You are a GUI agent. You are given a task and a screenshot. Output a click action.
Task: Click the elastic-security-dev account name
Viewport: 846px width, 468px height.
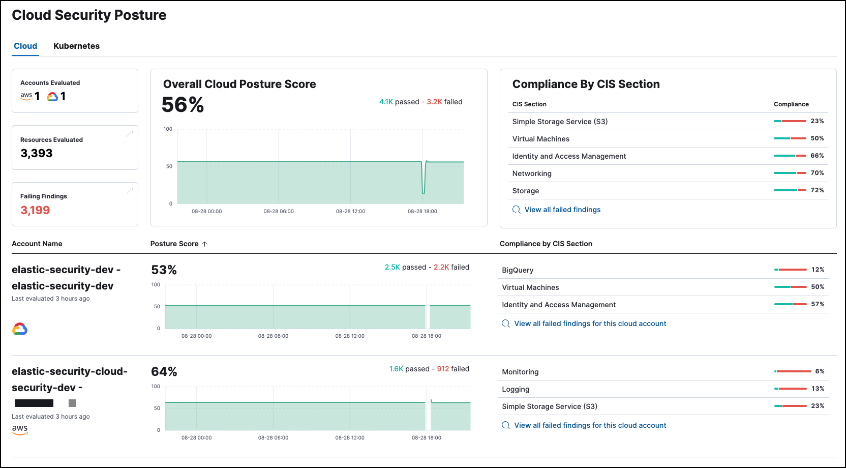pos(66,278)
